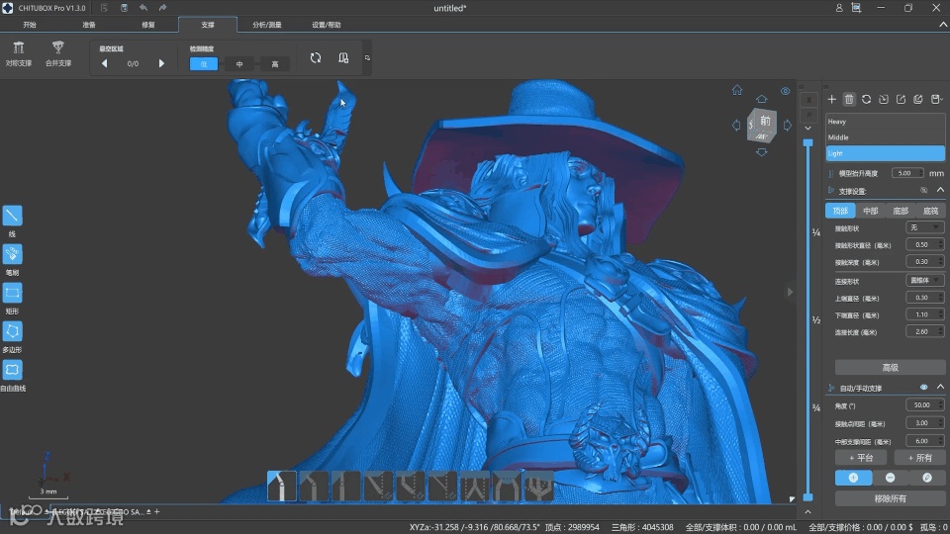Open the 准备 tab
The height and width of the screenshot is (534, 950).
pos(89,25)
